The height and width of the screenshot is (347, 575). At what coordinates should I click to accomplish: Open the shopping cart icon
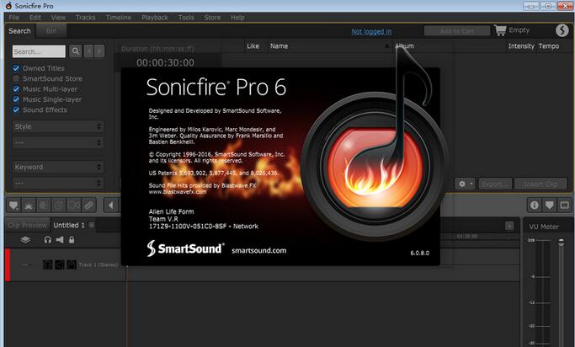click(500, 30)
